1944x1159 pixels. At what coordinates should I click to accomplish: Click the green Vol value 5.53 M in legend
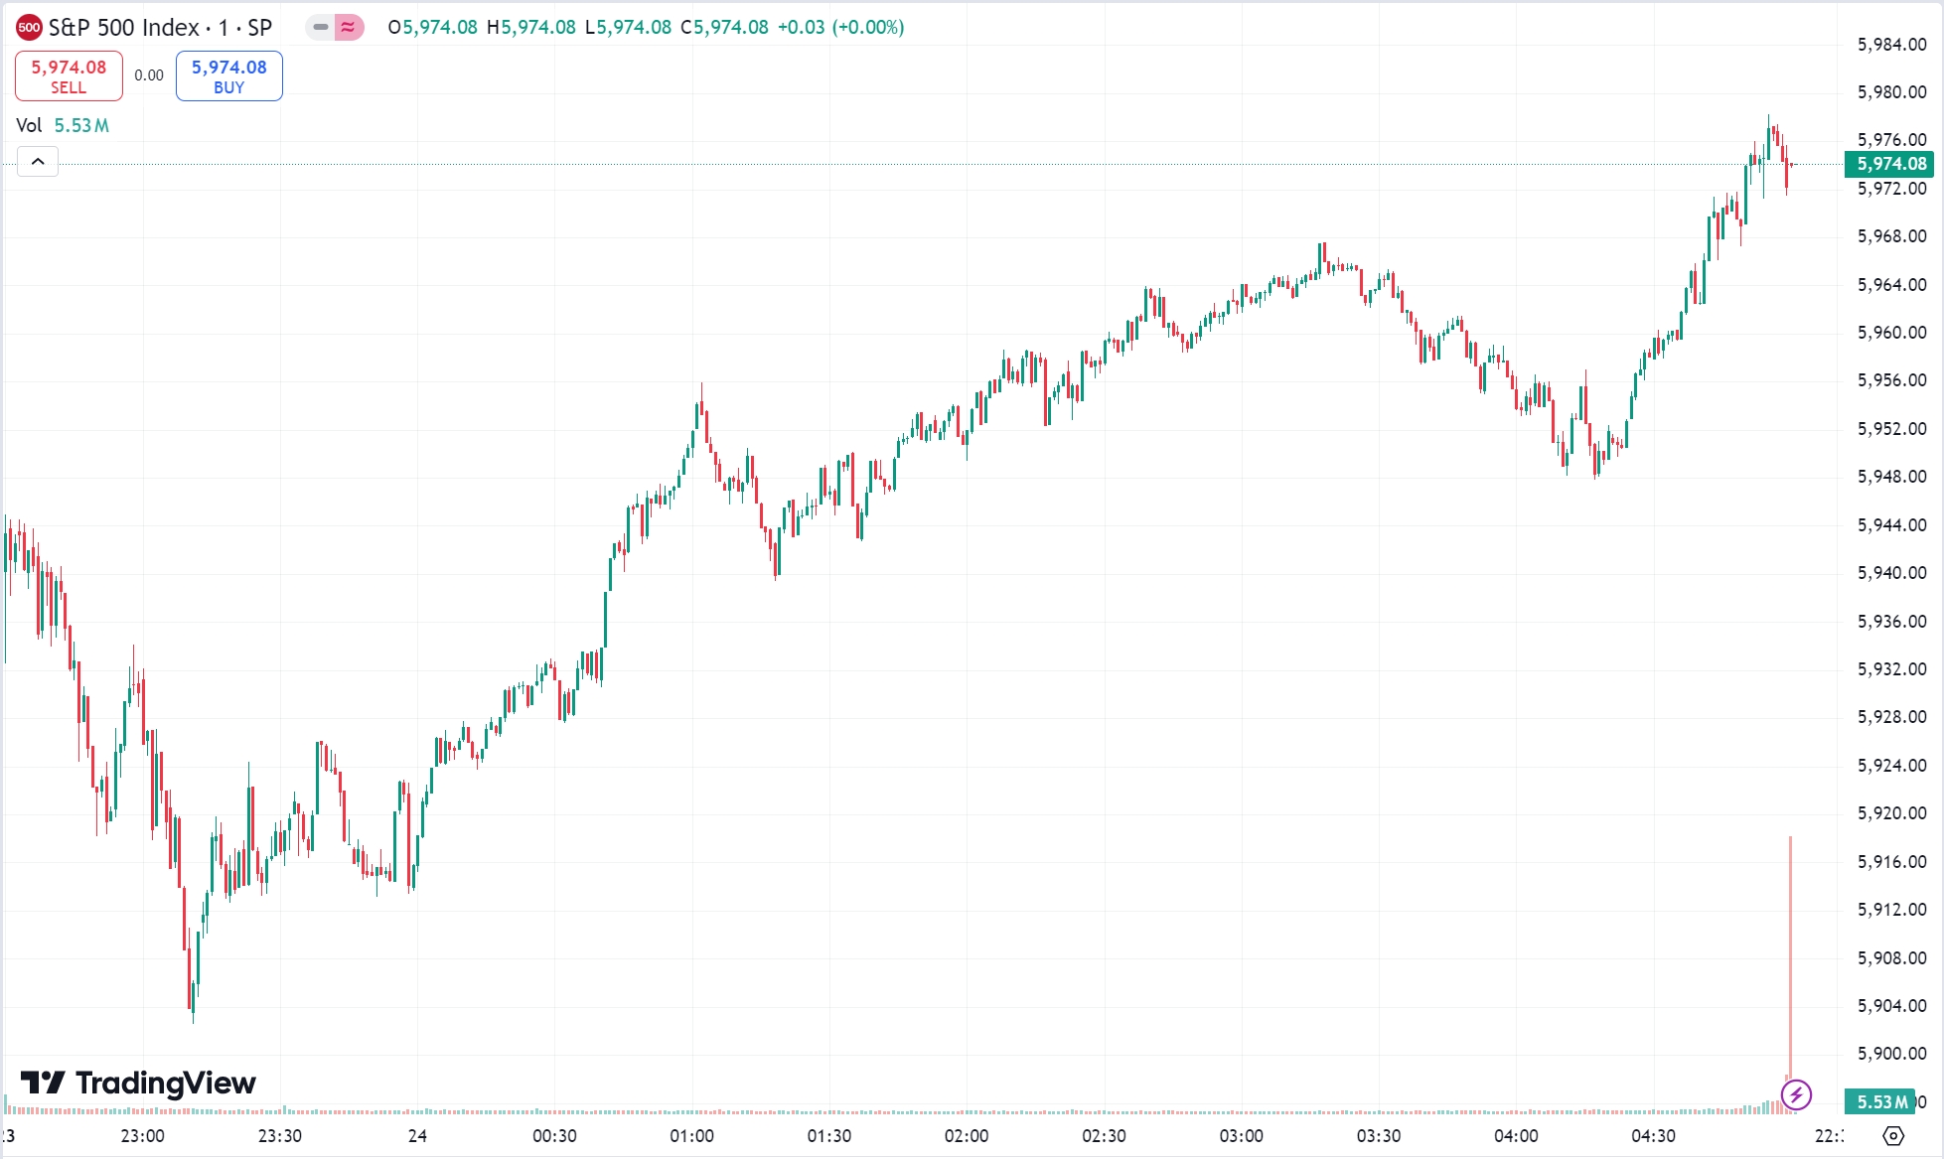(81, 125)
